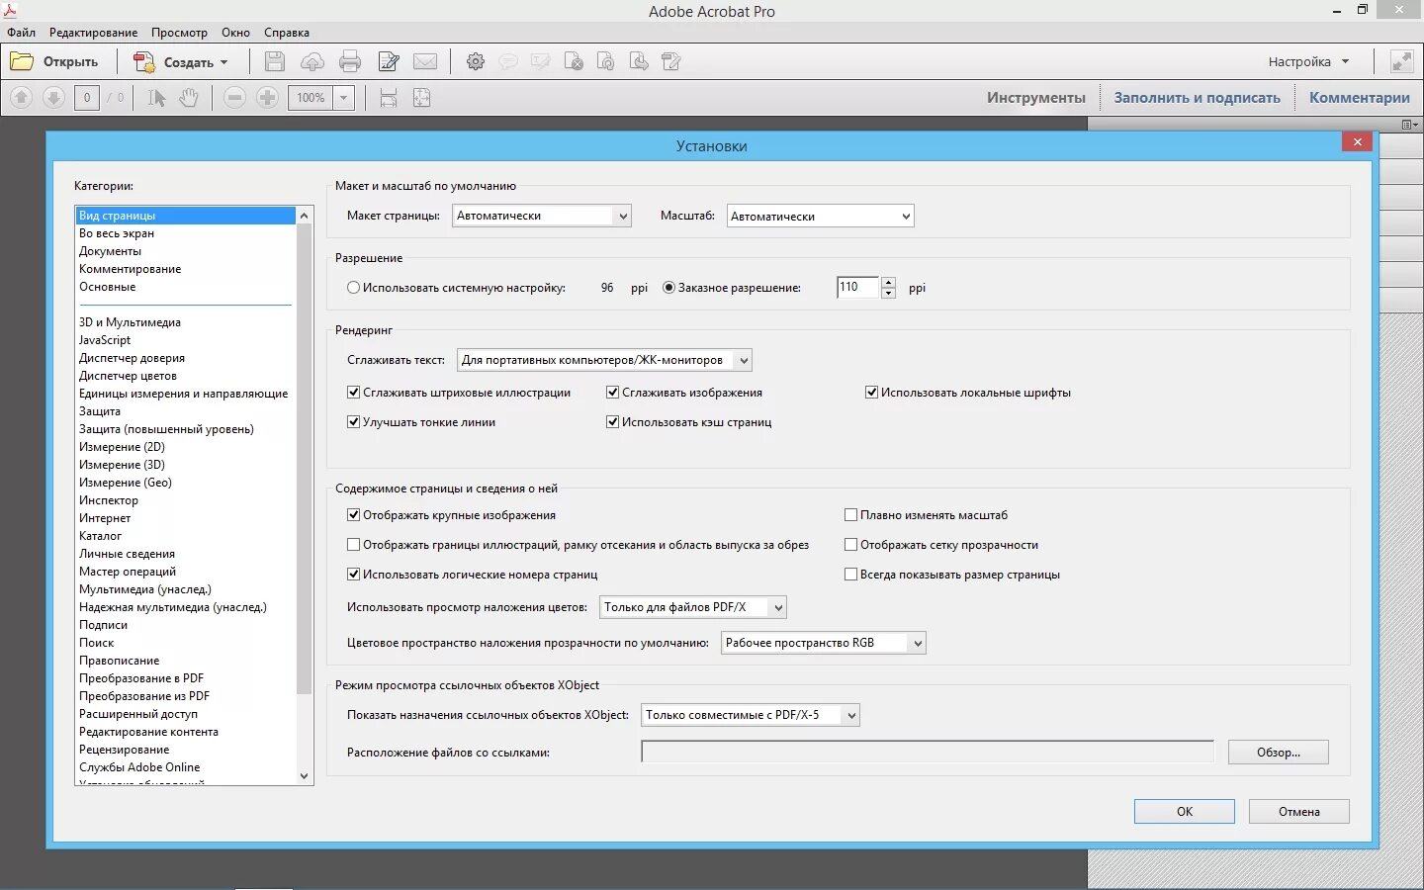This screenshot has width=1424, height=890.
Task: Click the Отмена button
Action: click(x=1299, y=811)
